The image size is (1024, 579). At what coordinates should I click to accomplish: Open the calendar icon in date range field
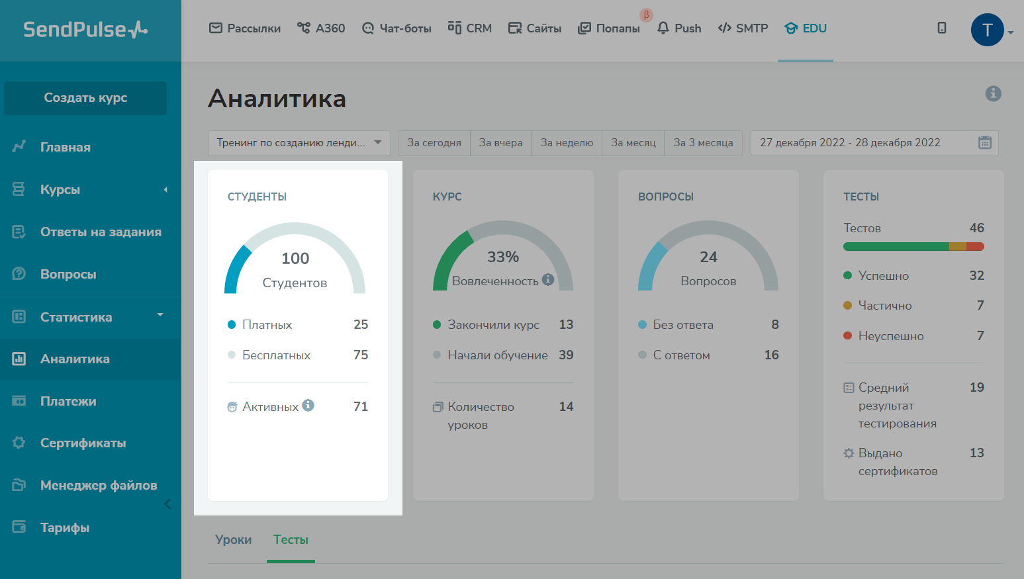(x=984, y=143)
